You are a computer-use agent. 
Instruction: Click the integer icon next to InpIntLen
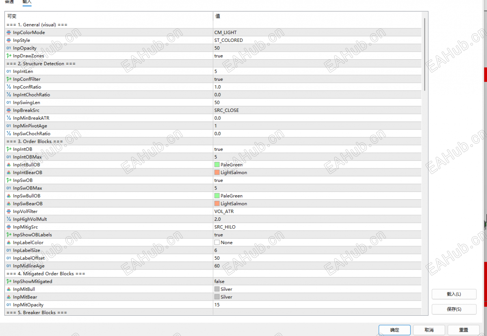coord(9,71)
